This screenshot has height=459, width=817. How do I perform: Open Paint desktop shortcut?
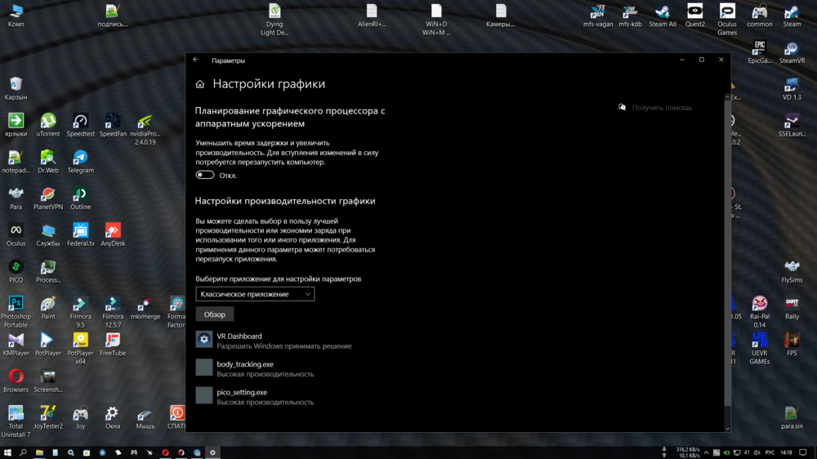(x=48, y=308)
